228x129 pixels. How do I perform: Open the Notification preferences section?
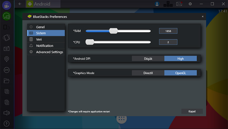[46, 46]
